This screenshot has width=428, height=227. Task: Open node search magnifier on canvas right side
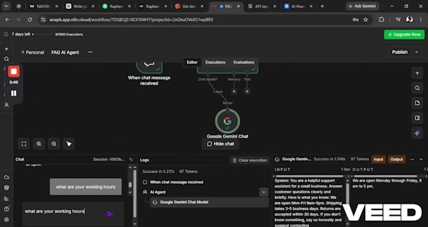417,88
